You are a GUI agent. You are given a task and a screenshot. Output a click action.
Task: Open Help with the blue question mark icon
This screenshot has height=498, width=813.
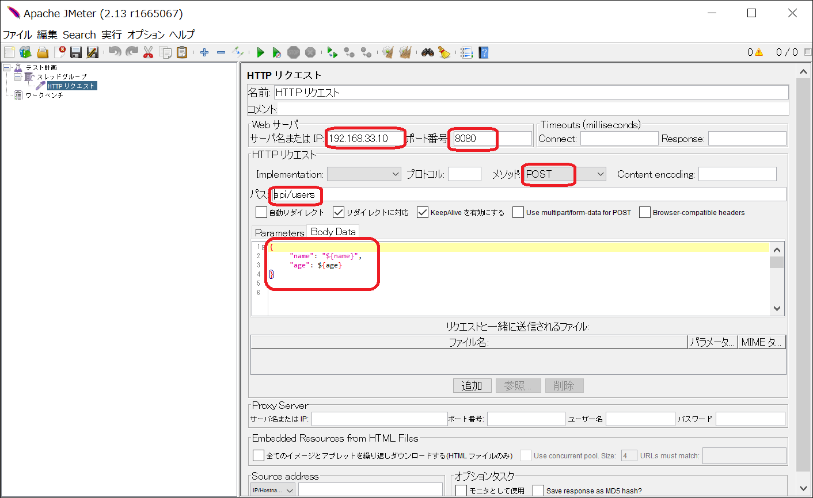(x=484, y=52)
